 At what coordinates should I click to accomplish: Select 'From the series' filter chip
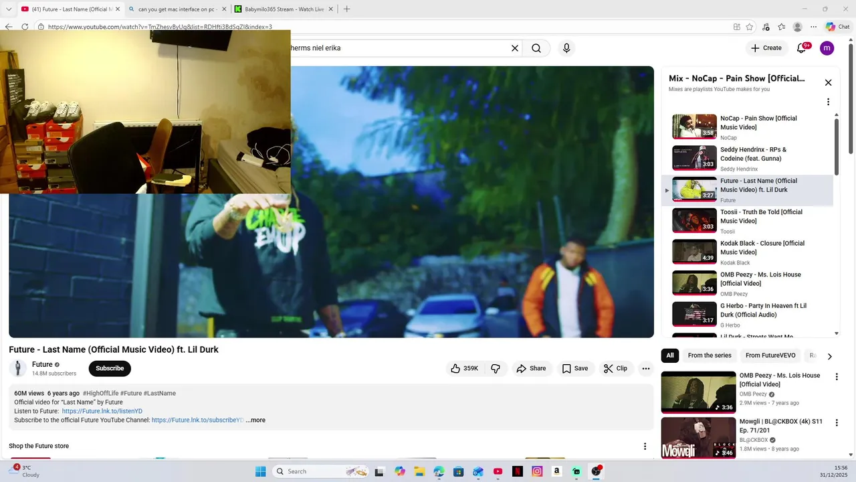point(710,355)
